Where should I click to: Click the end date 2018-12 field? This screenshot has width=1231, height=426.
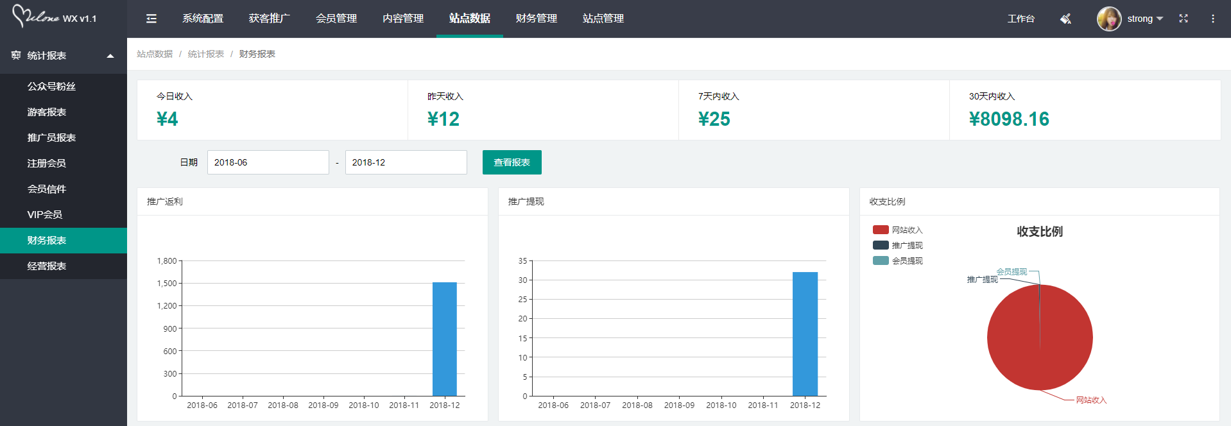406,162
